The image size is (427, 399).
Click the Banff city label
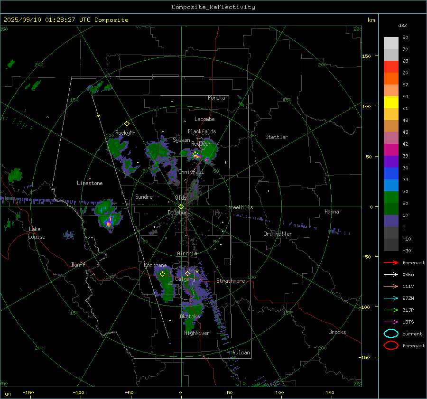coord(78,264)
